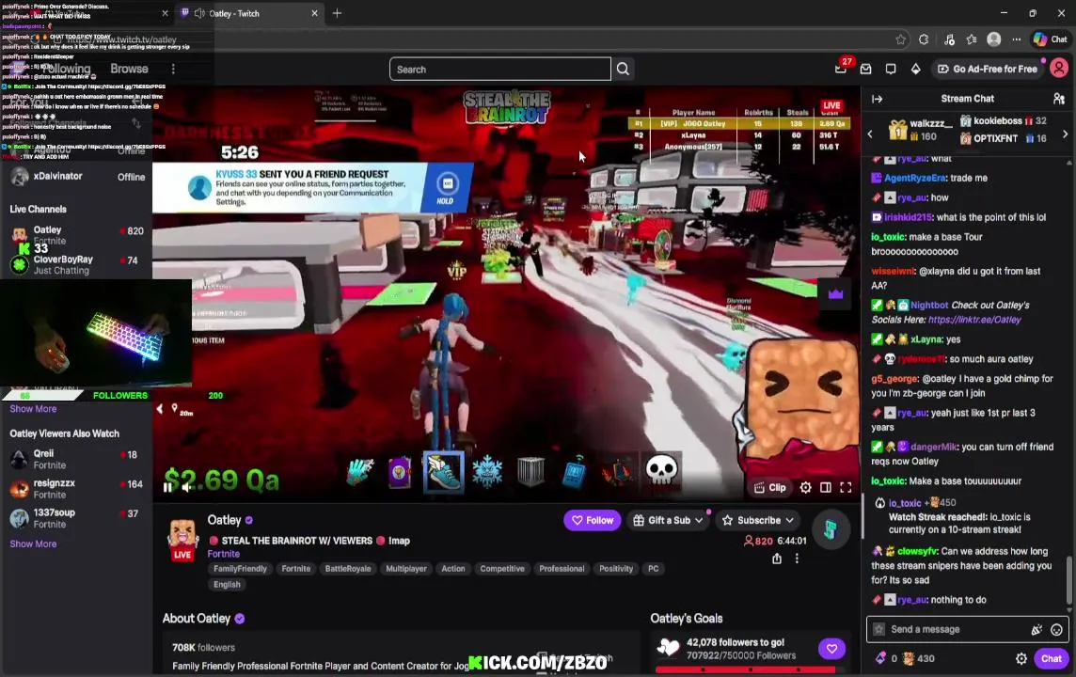
Task: Select the BattleRoyale tag
Action: (x=348, y=569)
